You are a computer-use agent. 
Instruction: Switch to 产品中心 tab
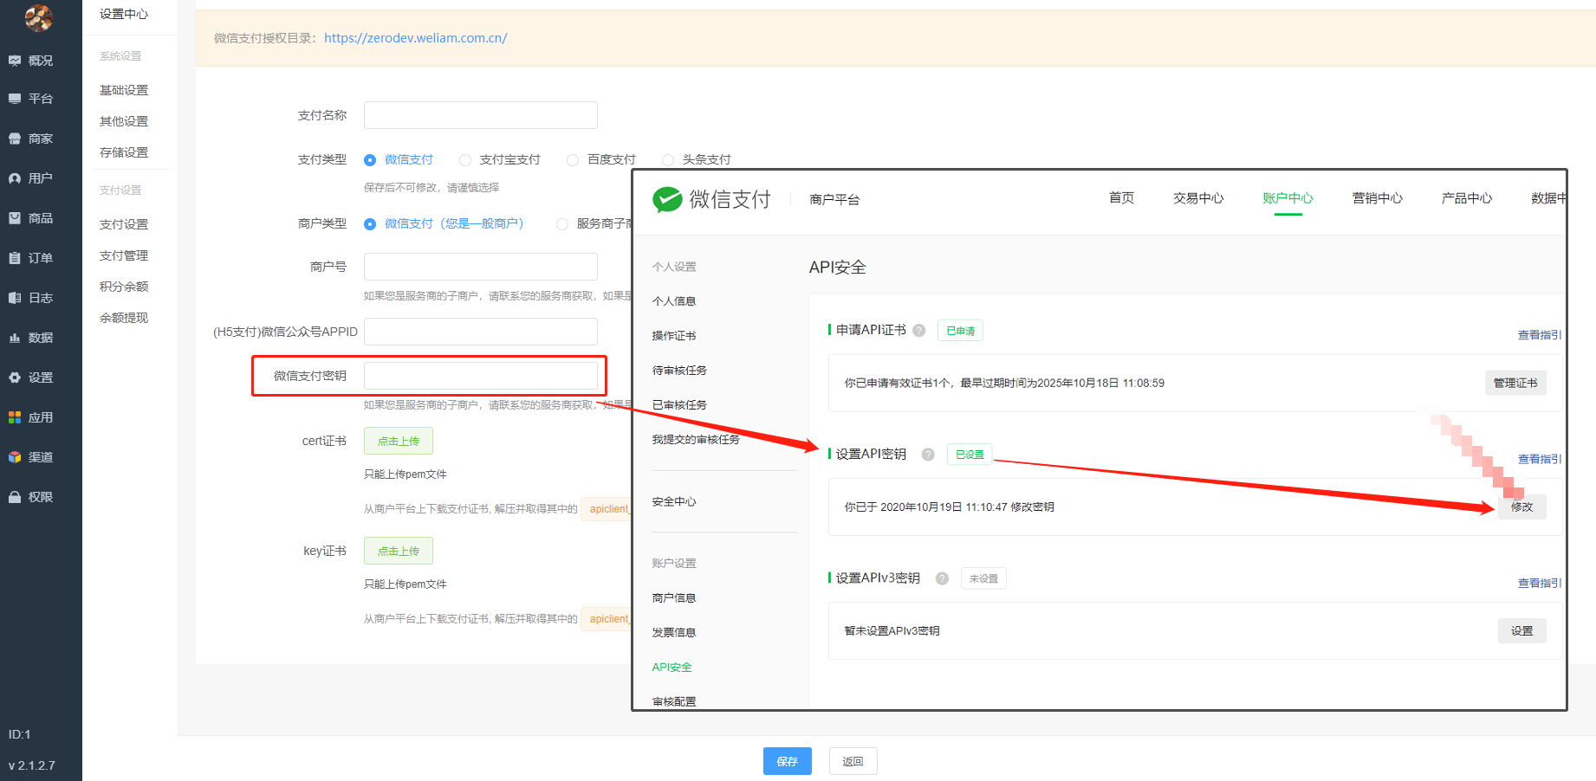click(1466, 198)
